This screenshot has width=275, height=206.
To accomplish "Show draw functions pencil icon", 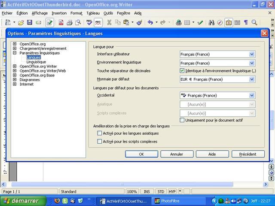I will (200, 22).
